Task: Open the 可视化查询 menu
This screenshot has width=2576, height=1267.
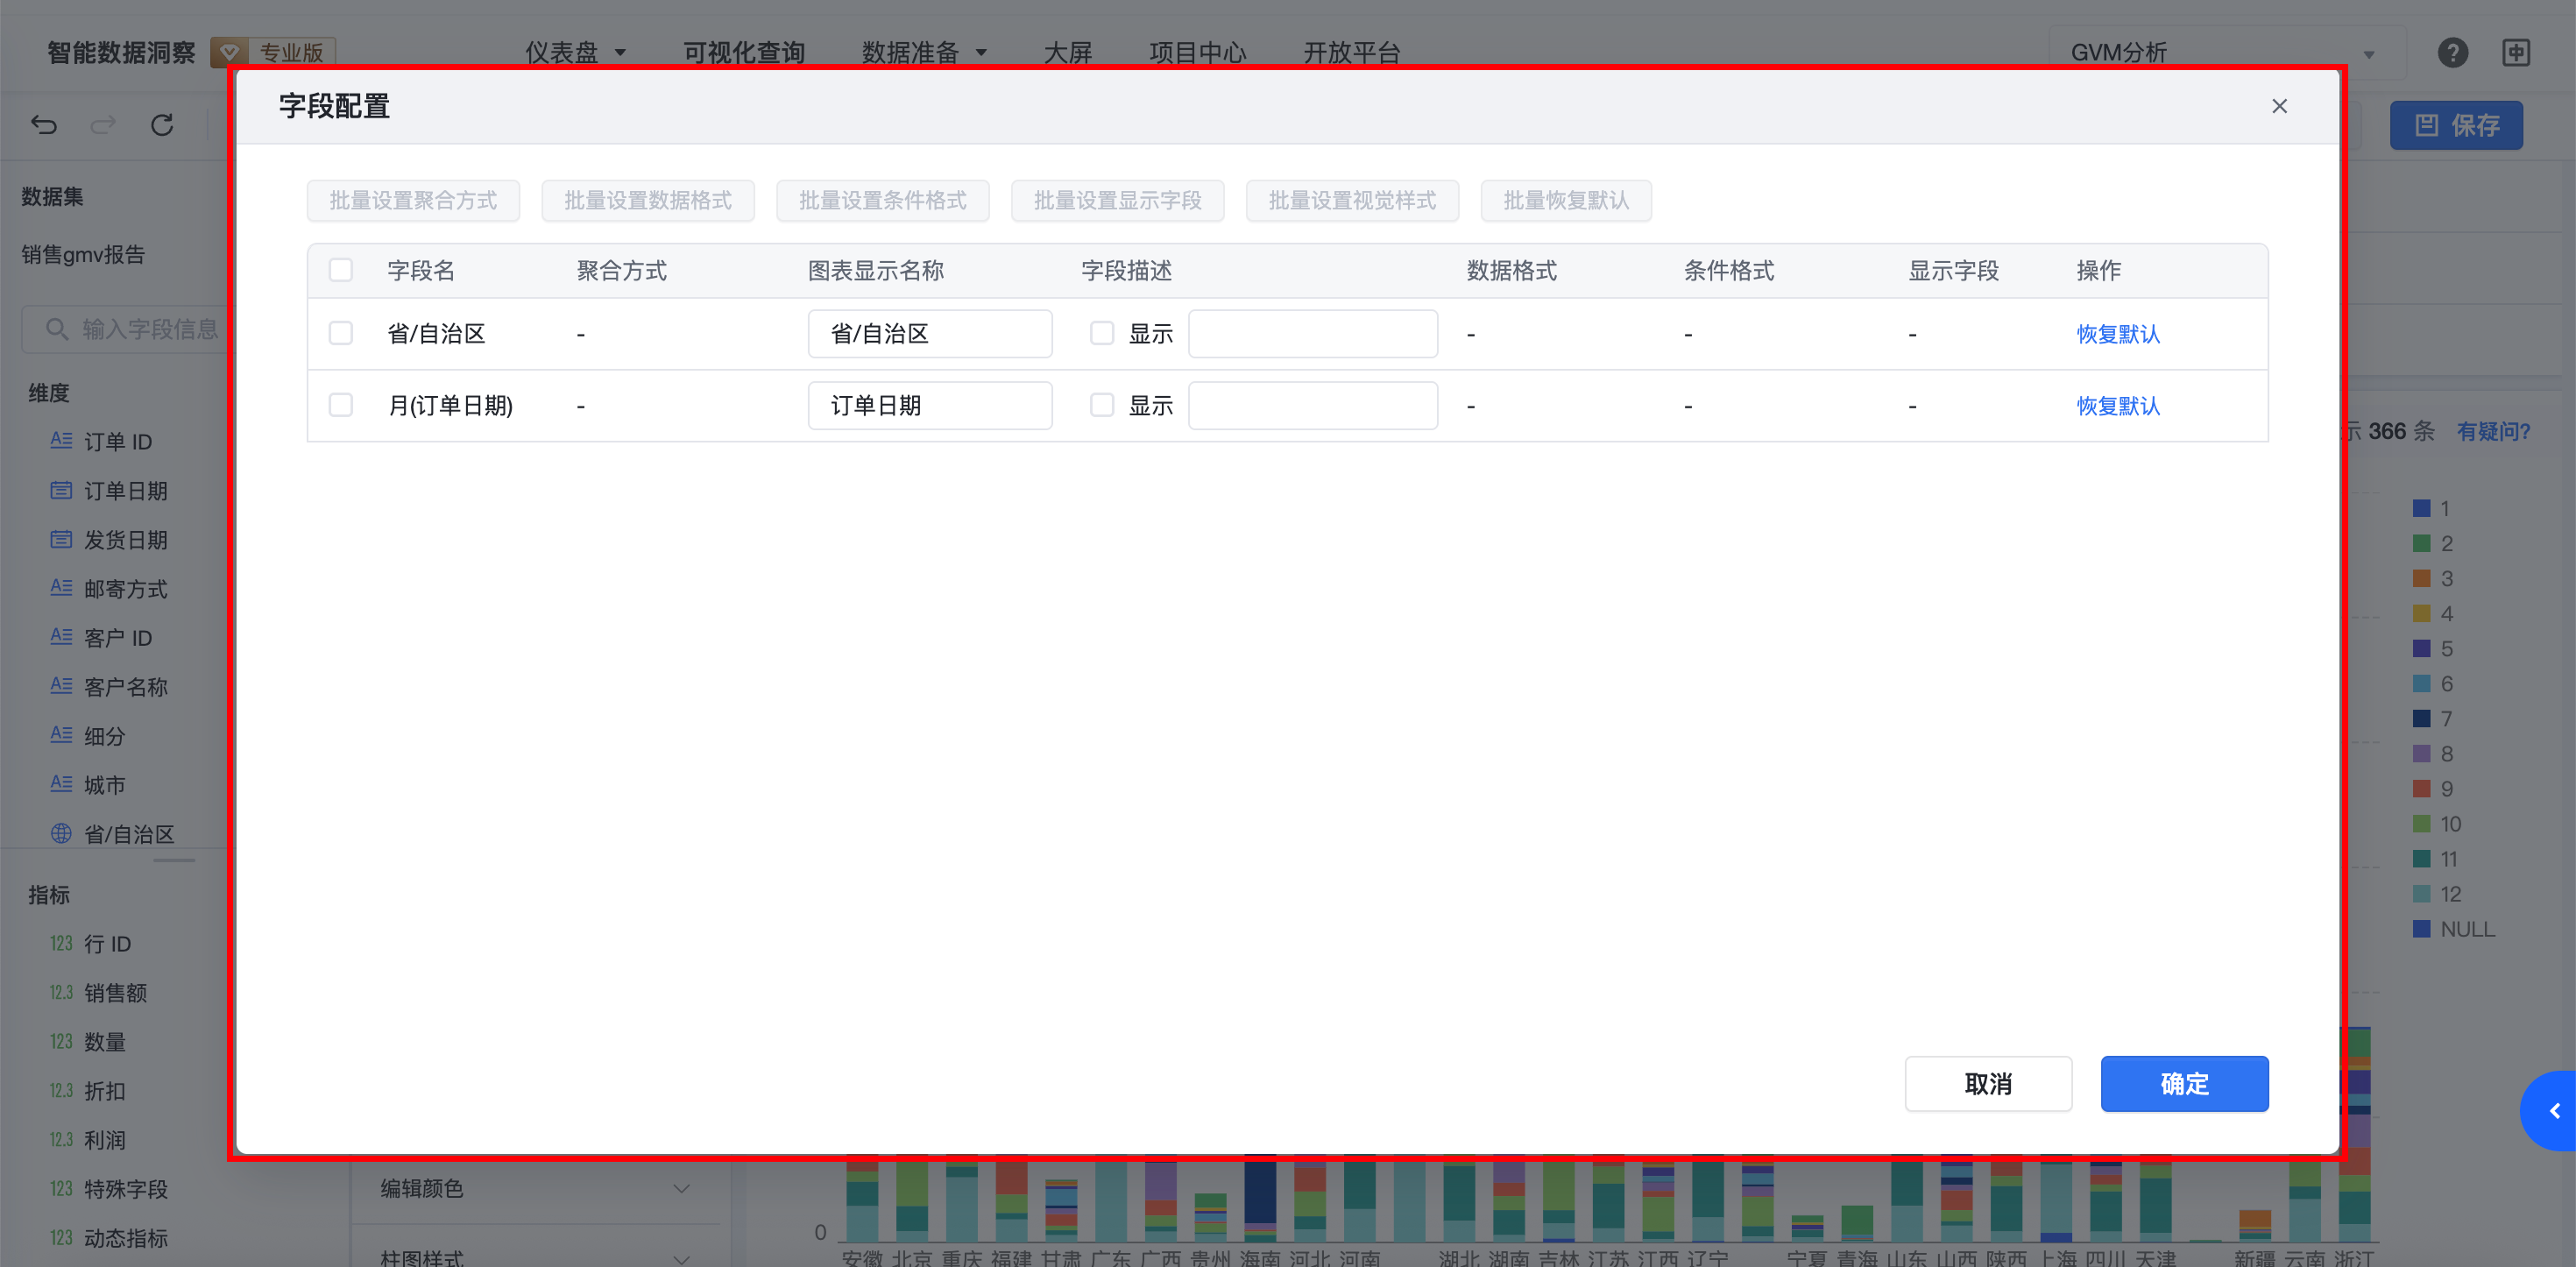Action: [x=743, y=53]
